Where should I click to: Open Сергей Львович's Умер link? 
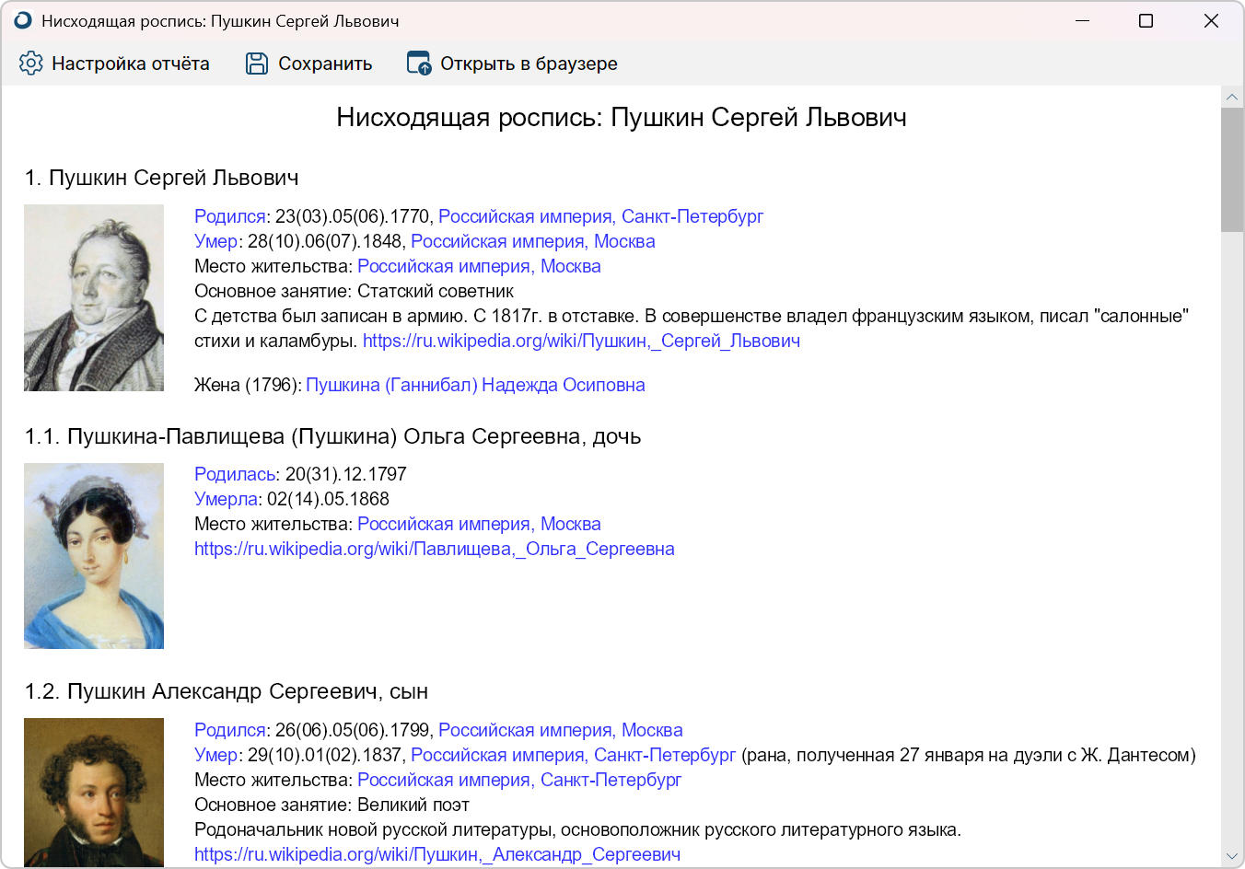tap(215, 241)
